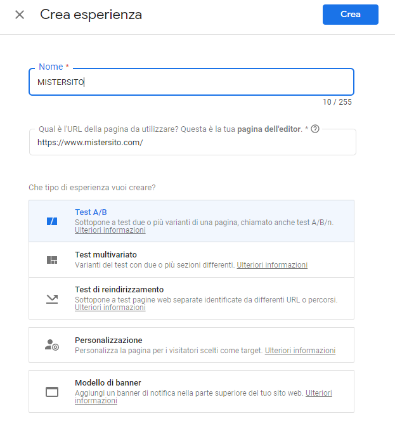The height and width of the screenshot is (435, 395).
Task: Click the Test A/B description text
Action: click(x=204, y=223)
